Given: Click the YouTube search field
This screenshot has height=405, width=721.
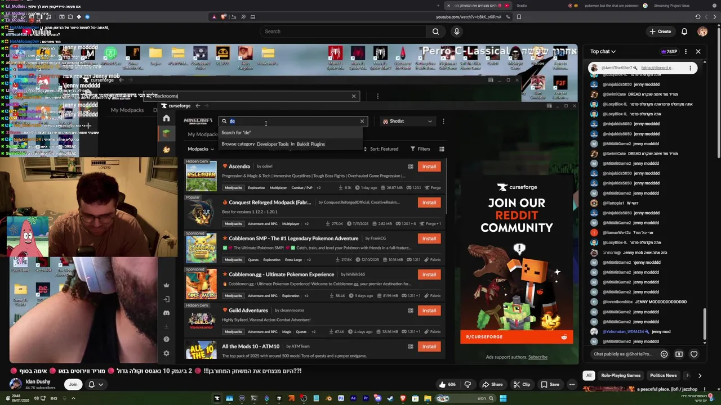Looking at the screenshot, I should [x=342, y=31].
